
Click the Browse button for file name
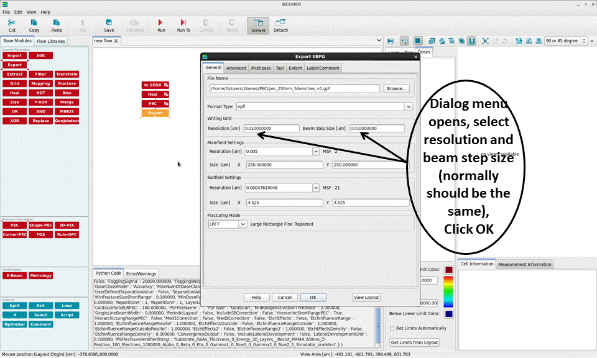(396, 89)
